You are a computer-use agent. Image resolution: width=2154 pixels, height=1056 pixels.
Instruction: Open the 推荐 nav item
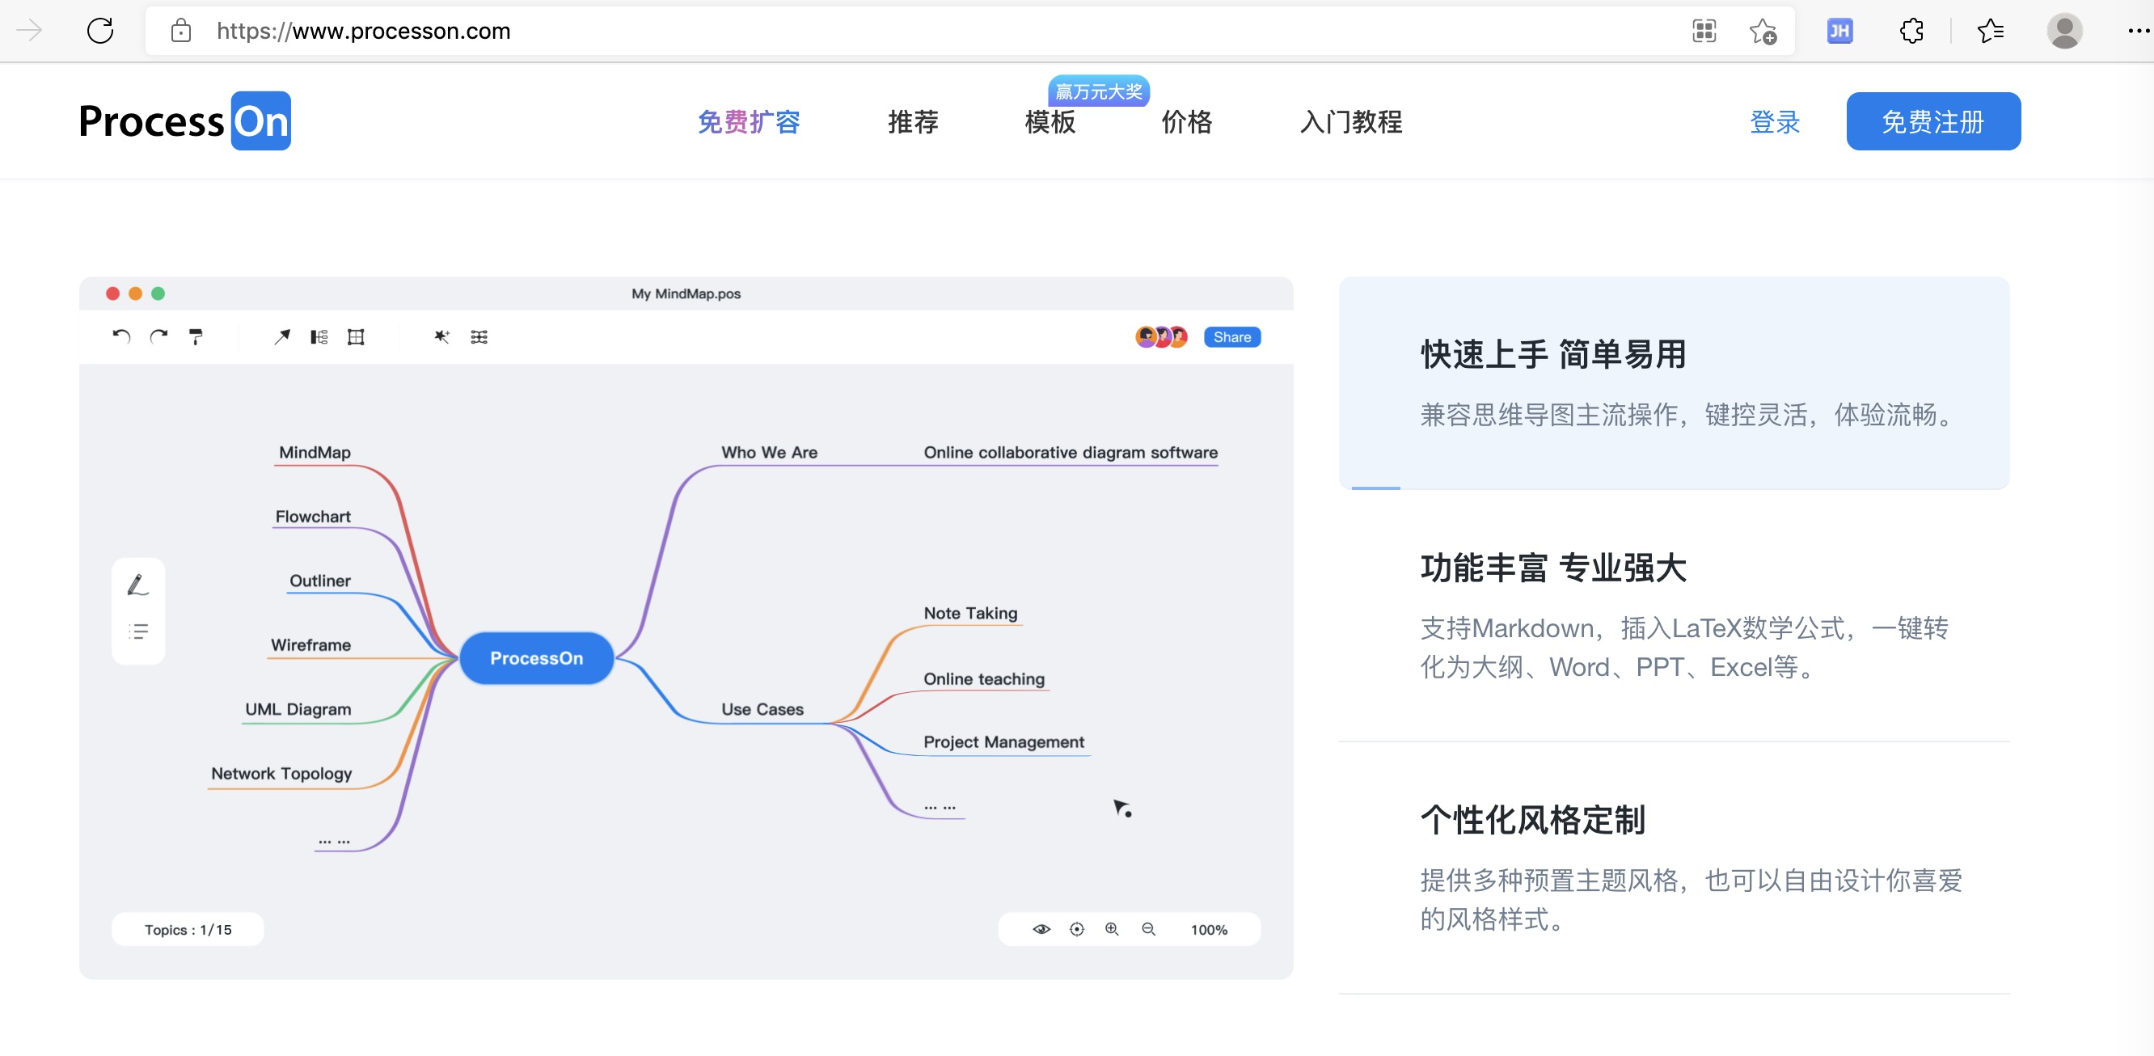pyautogui.click(x=912, y=122)
